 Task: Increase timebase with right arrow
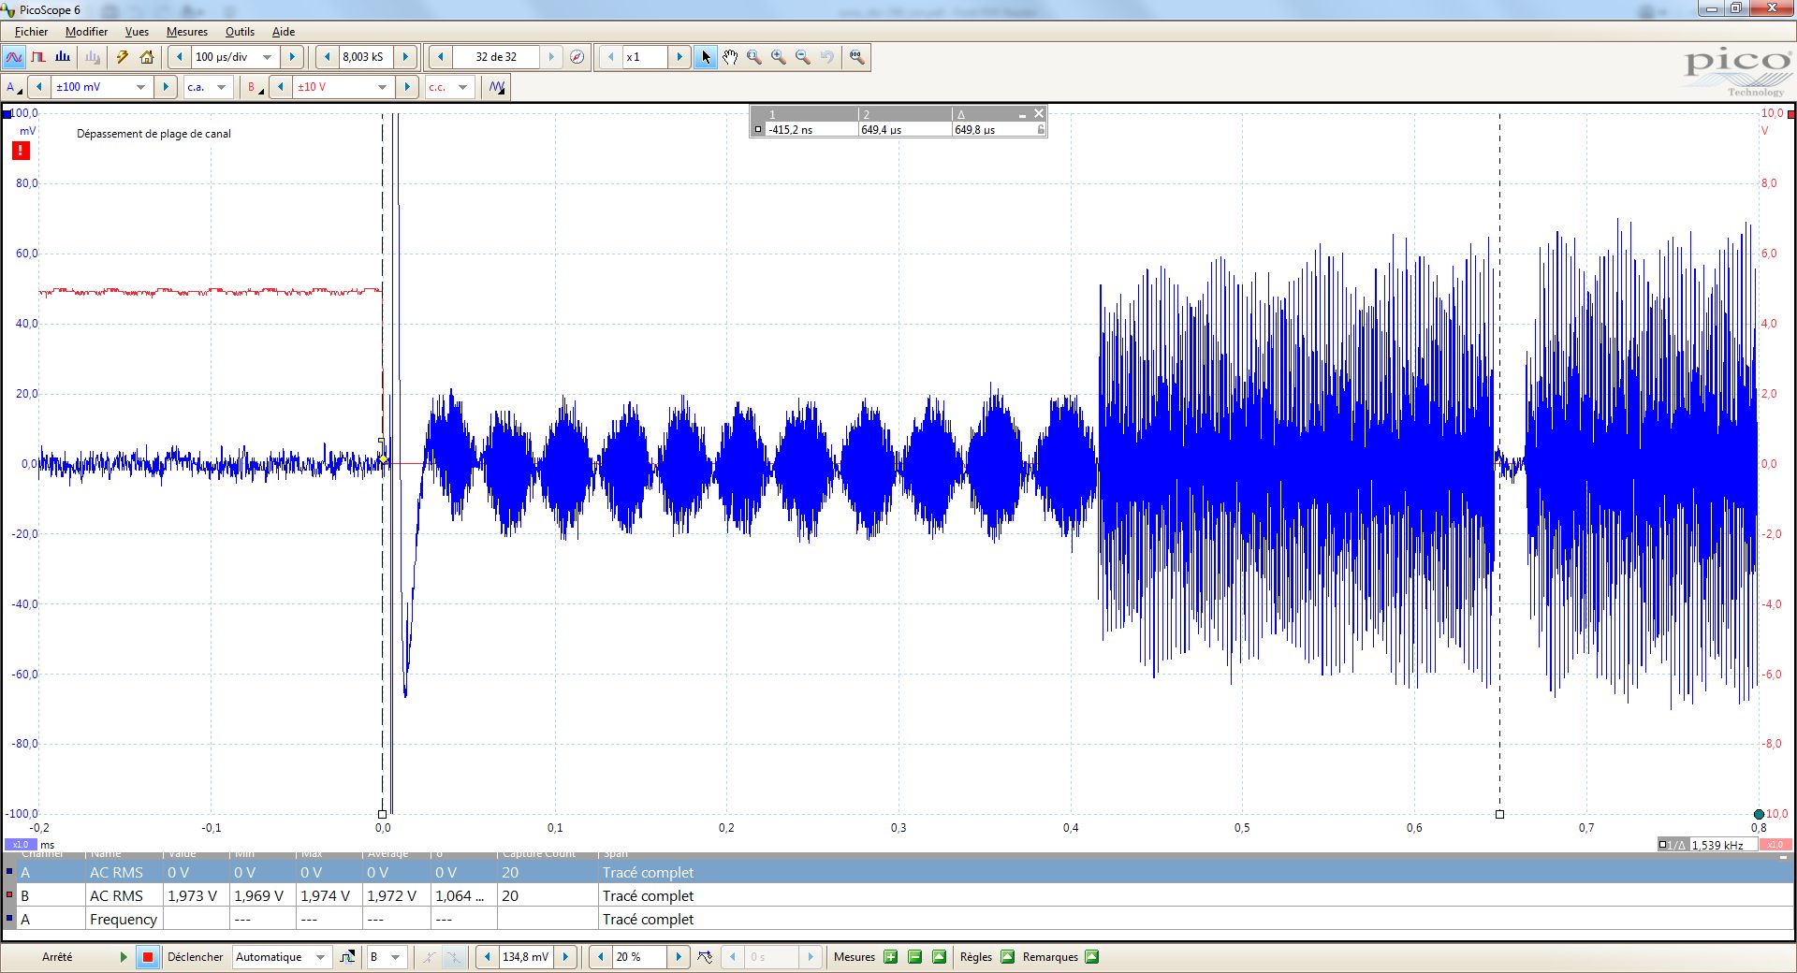click(x=292, y=57)
